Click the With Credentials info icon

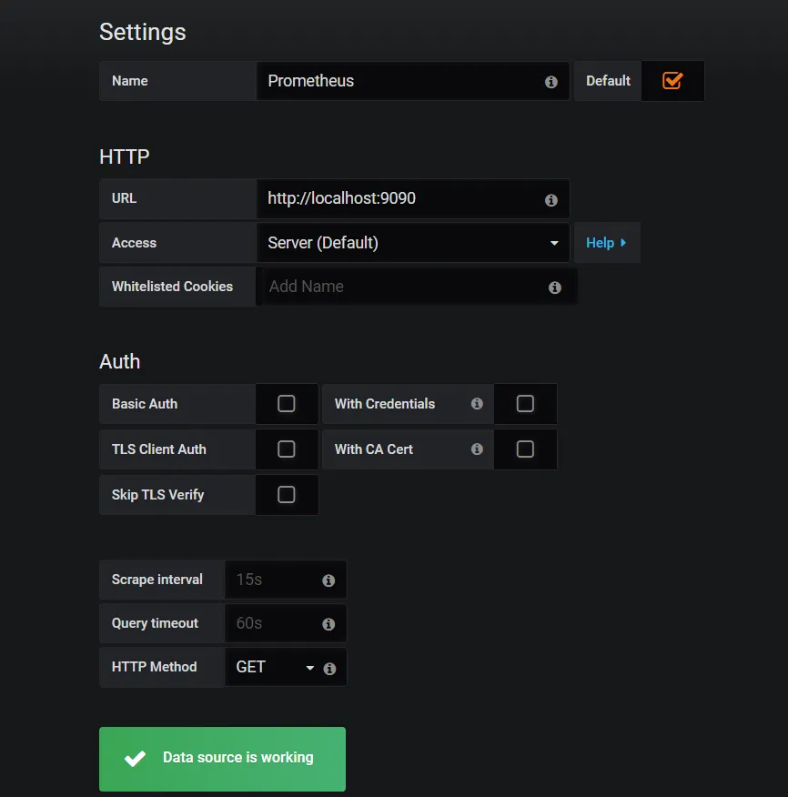point(477,404)
